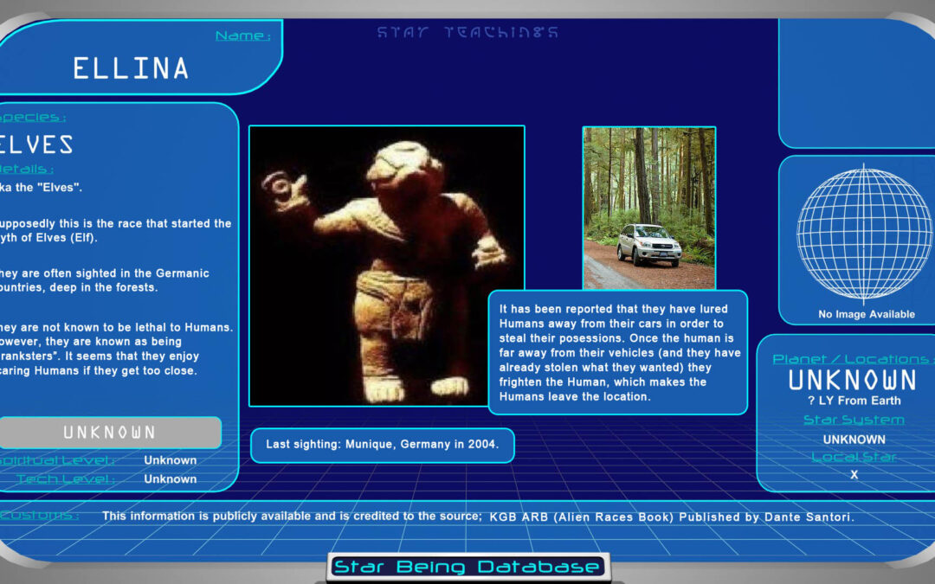Click the No Image Available caption
Screen dimensions: 935x584
866,314
